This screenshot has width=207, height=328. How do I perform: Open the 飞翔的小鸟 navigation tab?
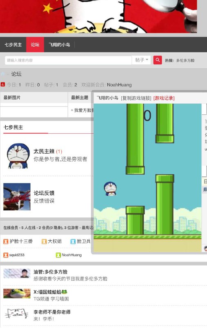pos(59,45)
